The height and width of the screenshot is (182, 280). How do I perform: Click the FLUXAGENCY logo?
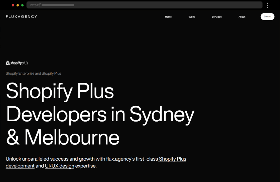click(21, 16)
